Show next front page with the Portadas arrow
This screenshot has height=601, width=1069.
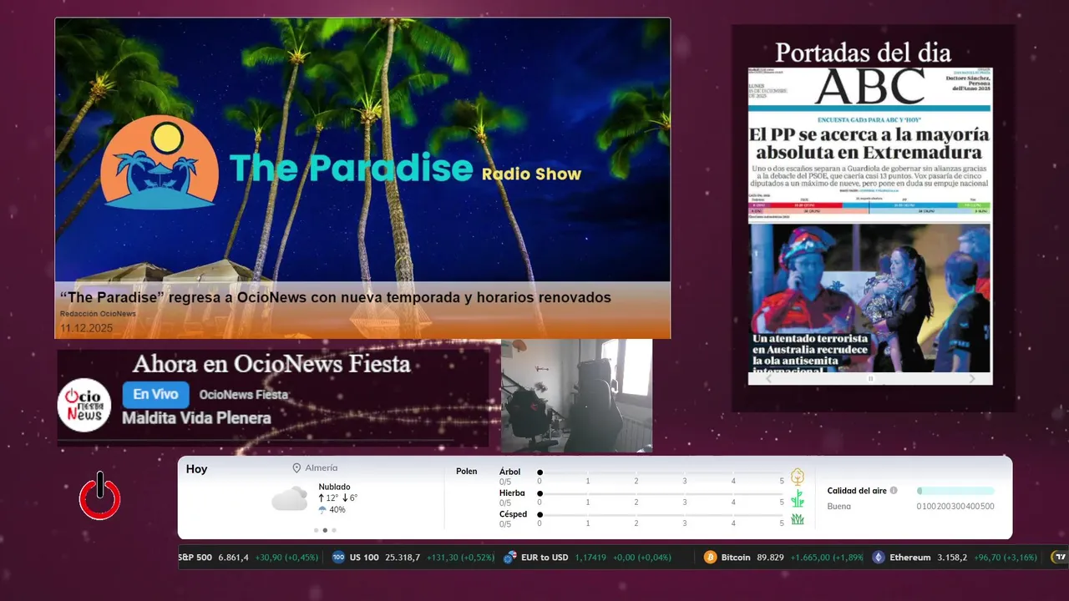971,378
